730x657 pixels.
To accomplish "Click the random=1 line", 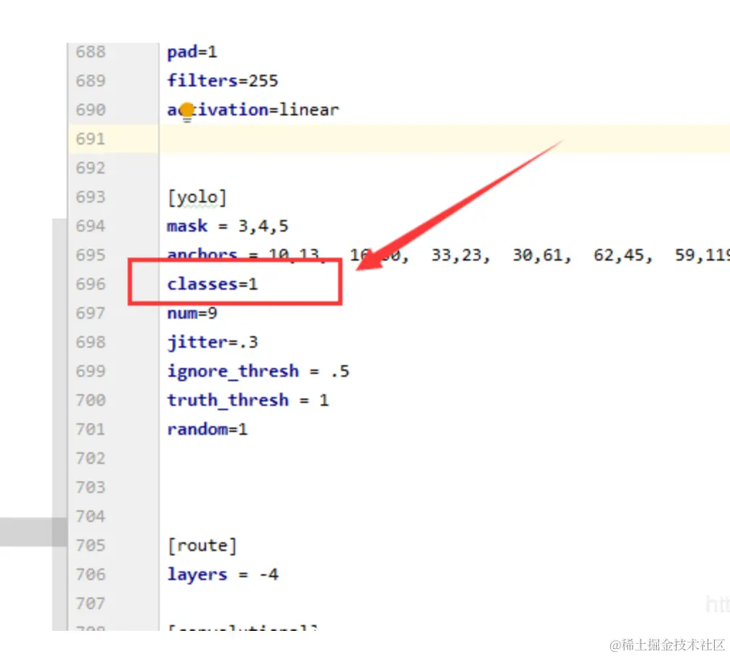I will pos(208,429).
